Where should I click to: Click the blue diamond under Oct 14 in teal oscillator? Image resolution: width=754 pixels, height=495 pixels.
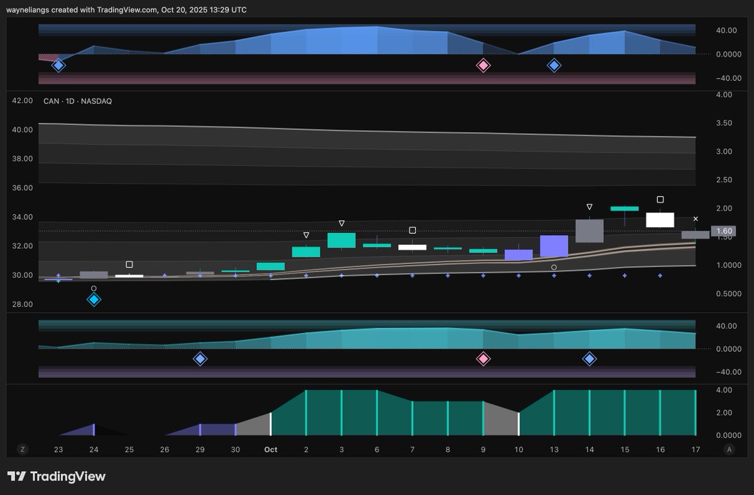tap(589, 359)
